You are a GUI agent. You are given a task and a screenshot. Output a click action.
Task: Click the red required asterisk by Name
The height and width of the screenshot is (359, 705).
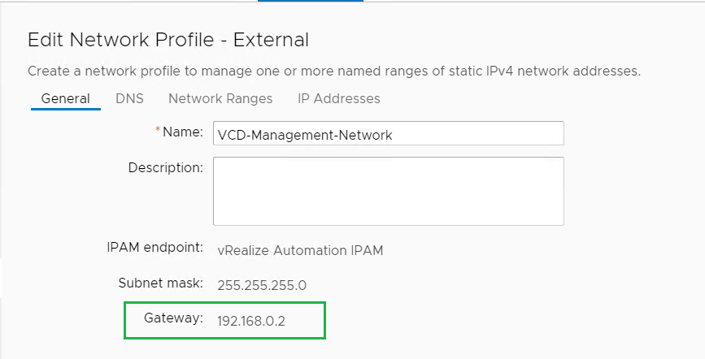[x=158, y=131]
